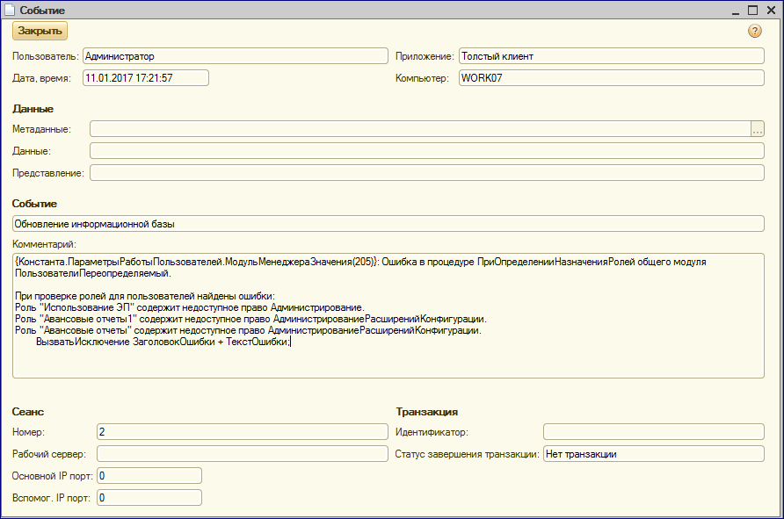The height and width of the screenshot is (519, 784).
Task: Click the Рабочий сервер field
Action: click(242, 454)
